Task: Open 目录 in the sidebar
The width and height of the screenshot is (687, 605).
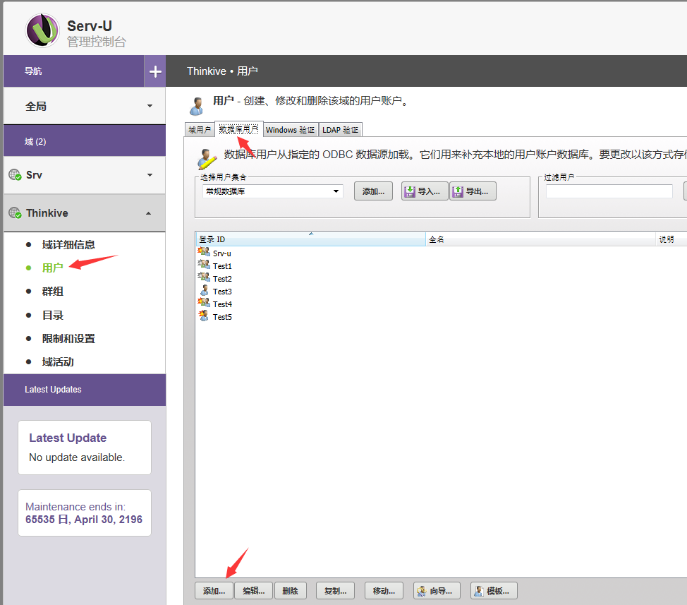Action: 53,316
